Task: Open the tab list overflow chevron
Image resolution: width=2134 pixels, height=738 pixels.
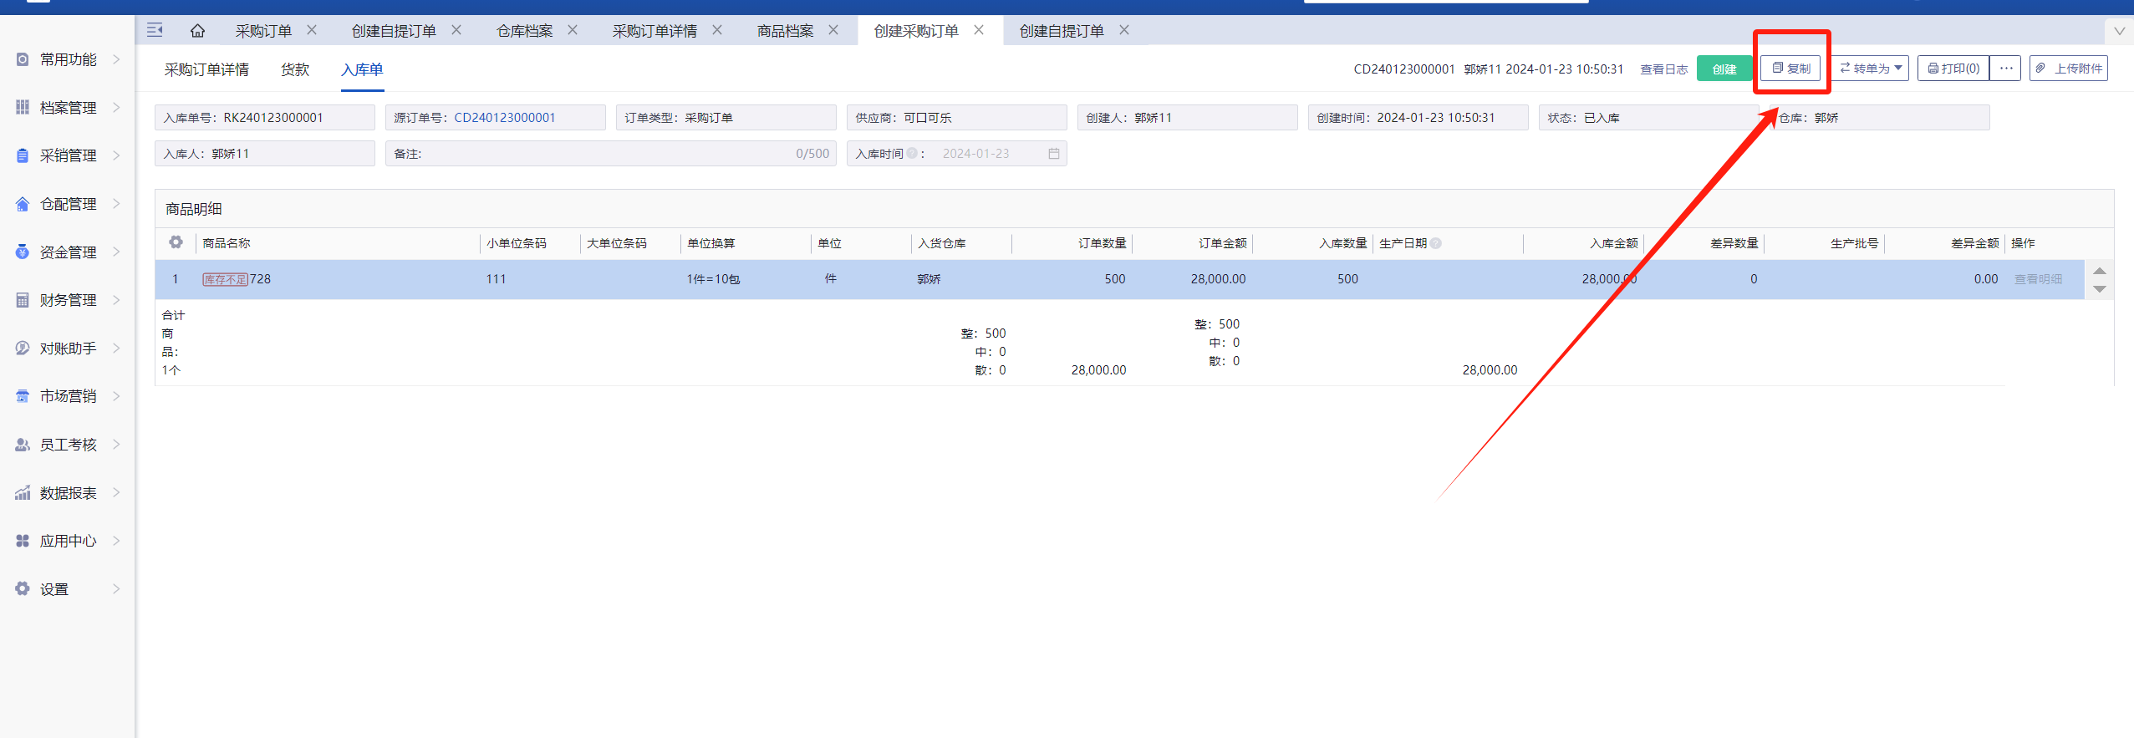Action: tap(2119, 31)
